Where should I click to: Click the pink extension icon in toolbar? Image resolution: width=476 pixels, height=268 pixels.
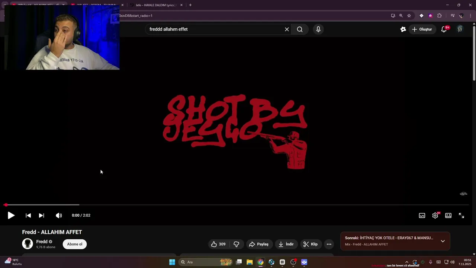point(430,16)
